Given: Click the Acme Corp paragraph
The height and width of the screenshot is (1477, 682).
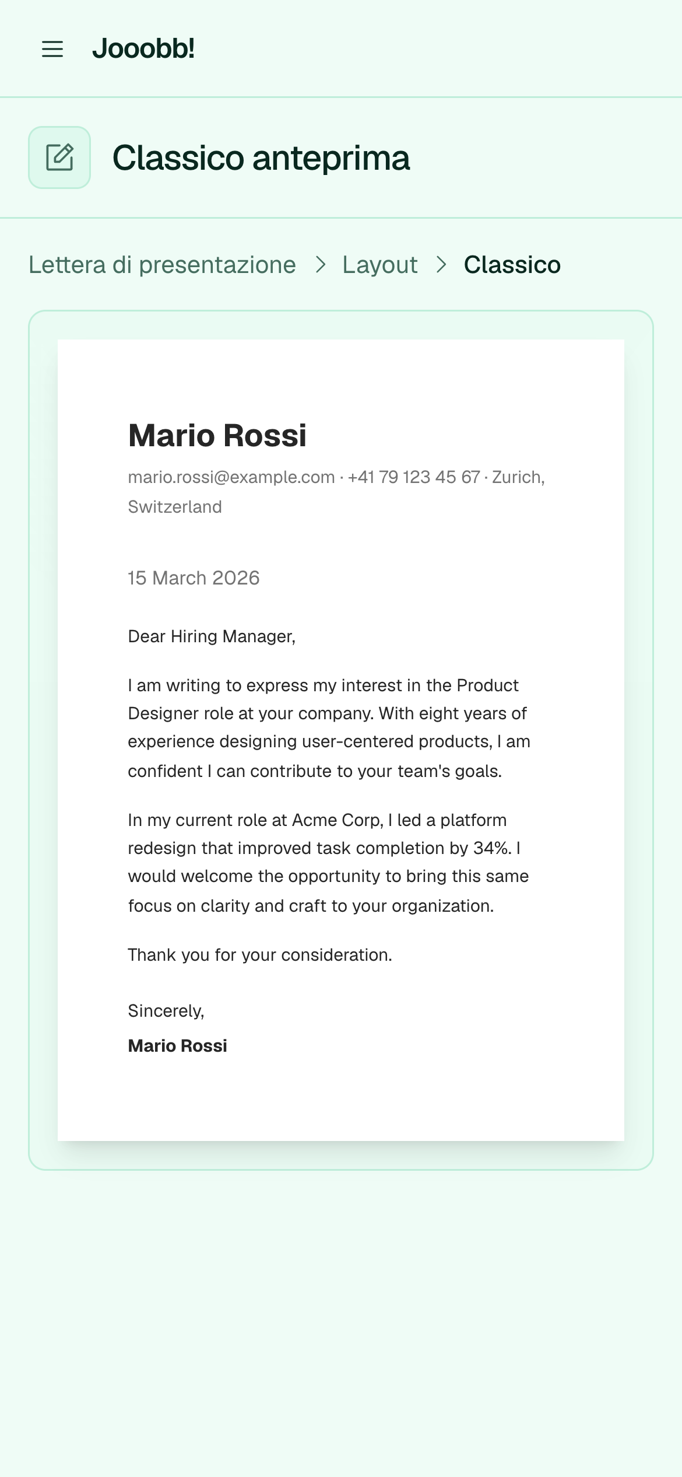Looking at the screenshot, I should point(329,863).
